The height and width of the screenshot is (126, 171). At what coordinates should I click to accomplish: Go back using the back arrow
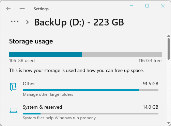tap(9, 8)
